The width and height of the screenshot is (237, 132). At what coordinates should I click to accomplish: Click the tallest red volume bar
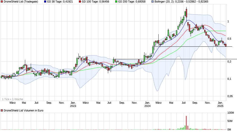[x=186, y=123]
